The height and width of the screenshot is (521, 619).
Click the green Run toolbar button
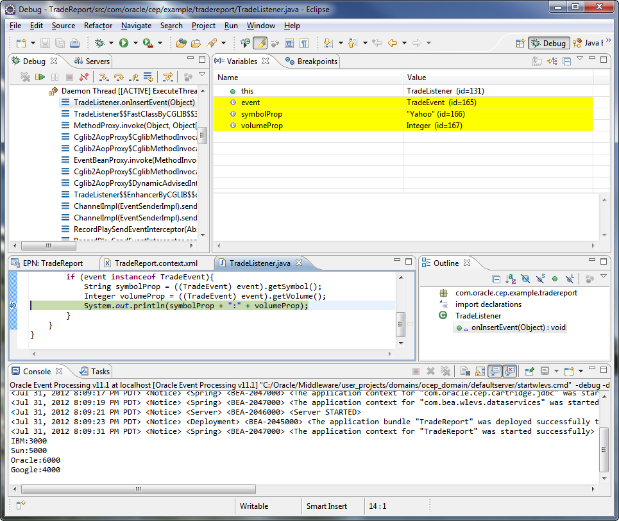(x=124, y=43)
